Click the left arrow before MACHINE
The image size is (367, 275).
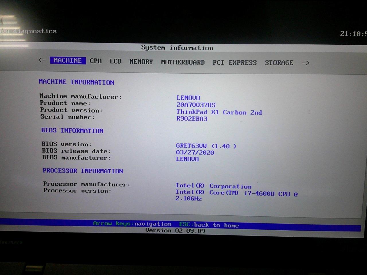point(42,60)
